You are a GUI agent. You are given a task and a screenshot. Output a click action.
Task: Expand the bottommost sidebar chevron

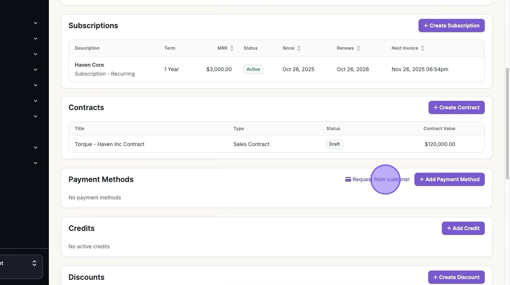36,163
